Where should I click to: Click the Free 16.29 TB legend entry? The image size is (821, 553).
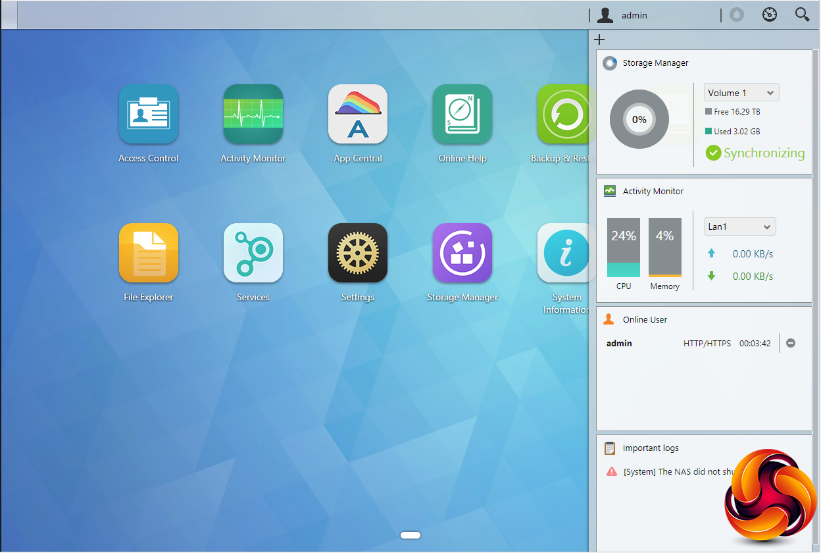733,112
